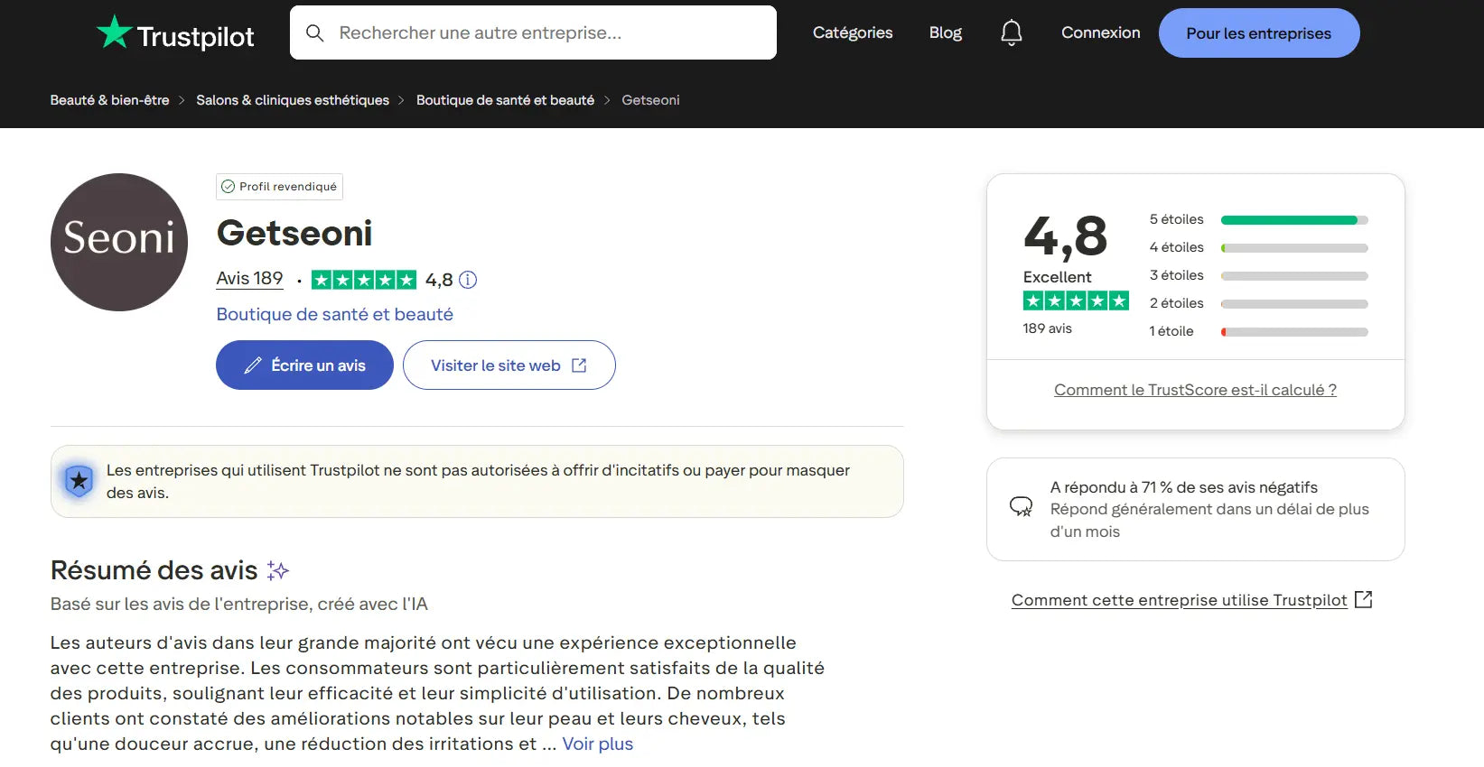Open Boutique de santé et beauté category link

pyautogui.click(x=334, y=314)
